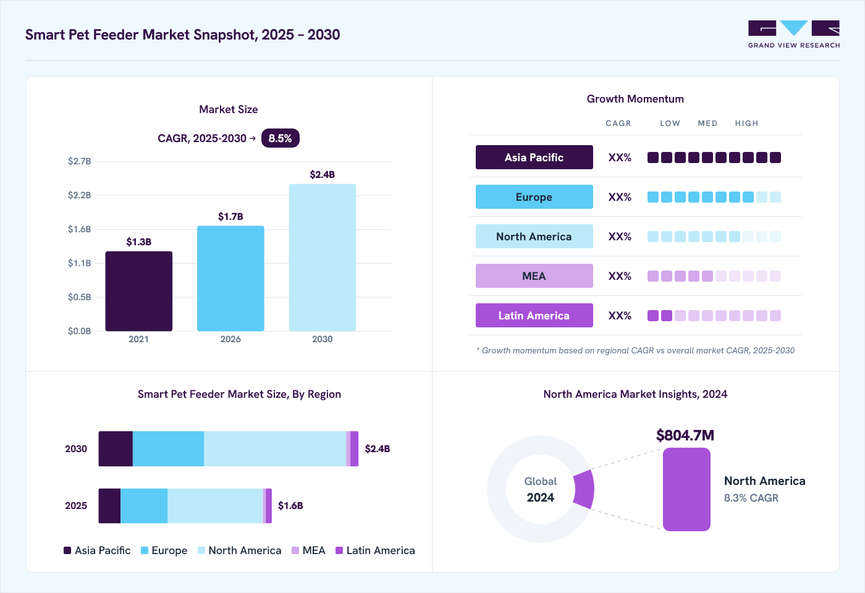The image size is (865, 593).
Task: Click the purple North America rounded bar
Action: point(686,490)
